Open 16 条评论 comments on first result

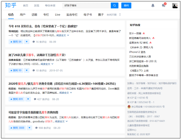click(x=39, y=42)
